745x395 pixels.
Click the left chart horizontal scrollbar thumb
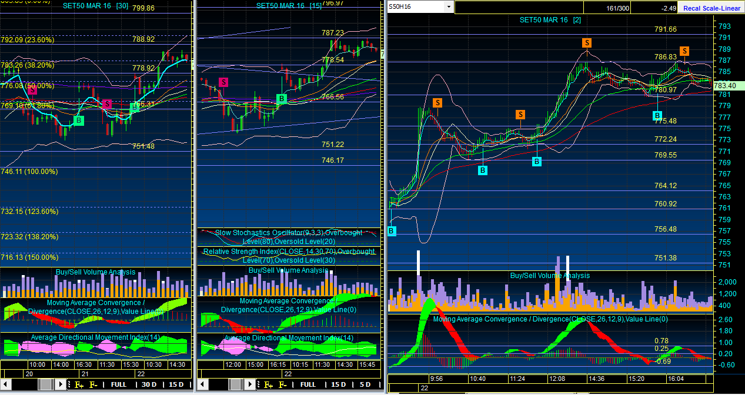pyautogui.click(x=45, y=385)
